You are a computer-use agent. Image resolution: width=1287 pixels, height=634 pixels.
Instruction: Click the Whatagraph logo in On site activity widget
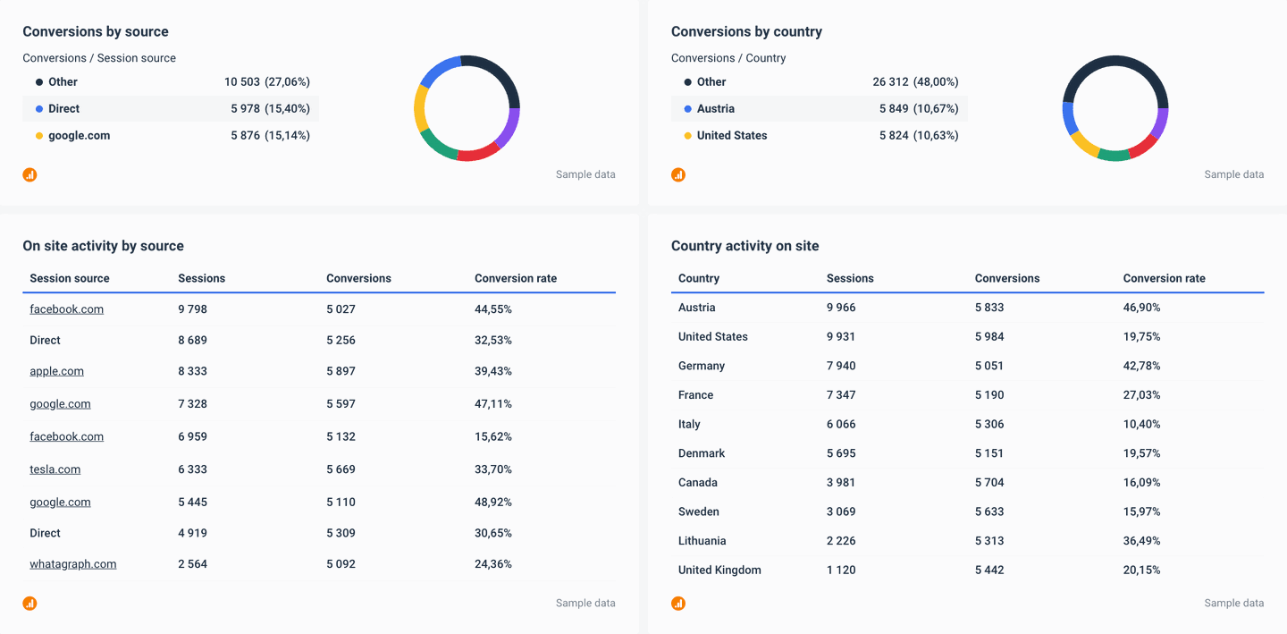click(29, 604)
